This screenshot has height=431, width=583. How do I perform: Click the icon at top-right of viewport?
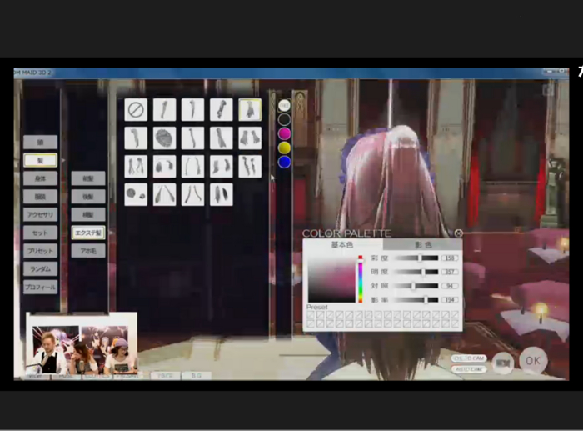point(548,90)
